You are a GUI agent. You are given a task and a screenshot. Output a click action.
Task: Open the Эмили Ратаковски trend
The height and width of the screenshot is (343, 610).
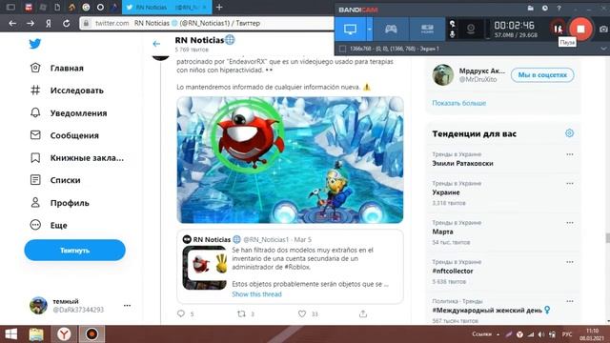(x=462, y=163)
